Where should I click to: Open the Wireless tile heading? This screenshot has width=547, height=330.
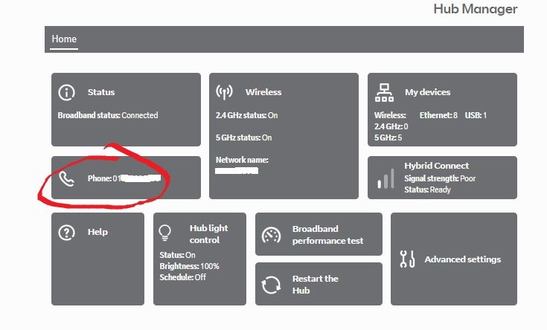coord(263,92)
